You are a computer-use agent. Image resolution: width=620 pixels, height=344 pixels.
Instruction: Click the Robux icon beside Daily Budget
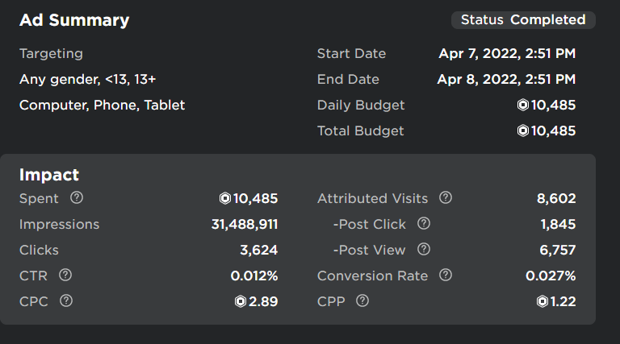pos(523,105)
